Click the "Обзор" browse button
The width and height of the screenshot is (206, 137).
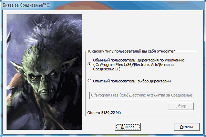[181, 106]
